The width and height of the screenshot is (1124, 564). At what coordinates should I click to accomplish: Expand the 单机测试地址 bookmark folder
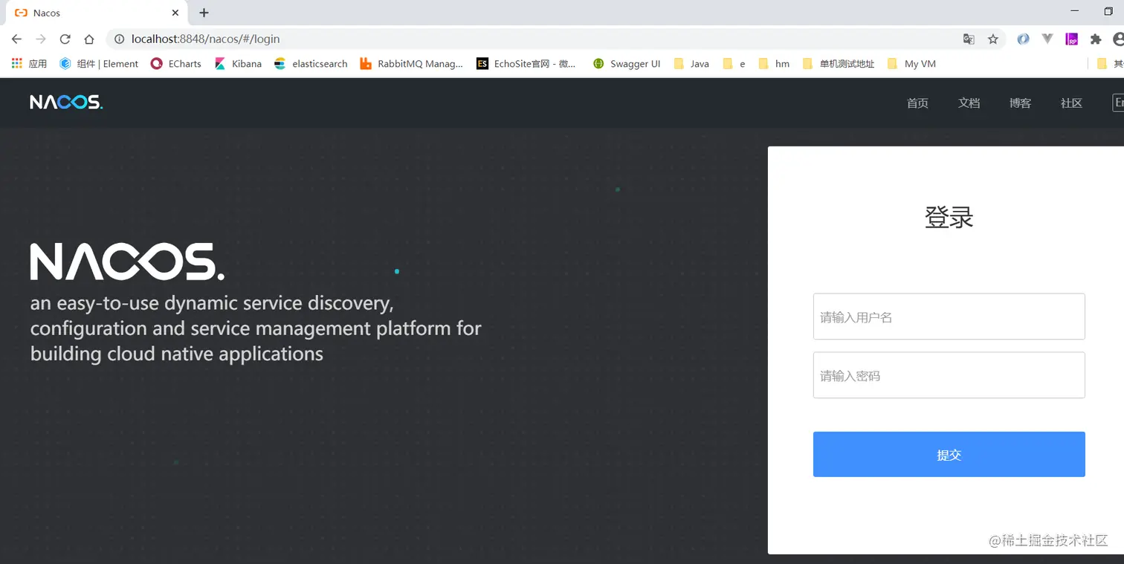[x=839, y=64]
